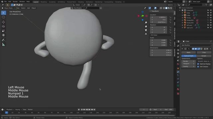The height and width of the screenshot is (119, 213).
Task: Open the Add Modifier dropdown
Action: [196, 45]
